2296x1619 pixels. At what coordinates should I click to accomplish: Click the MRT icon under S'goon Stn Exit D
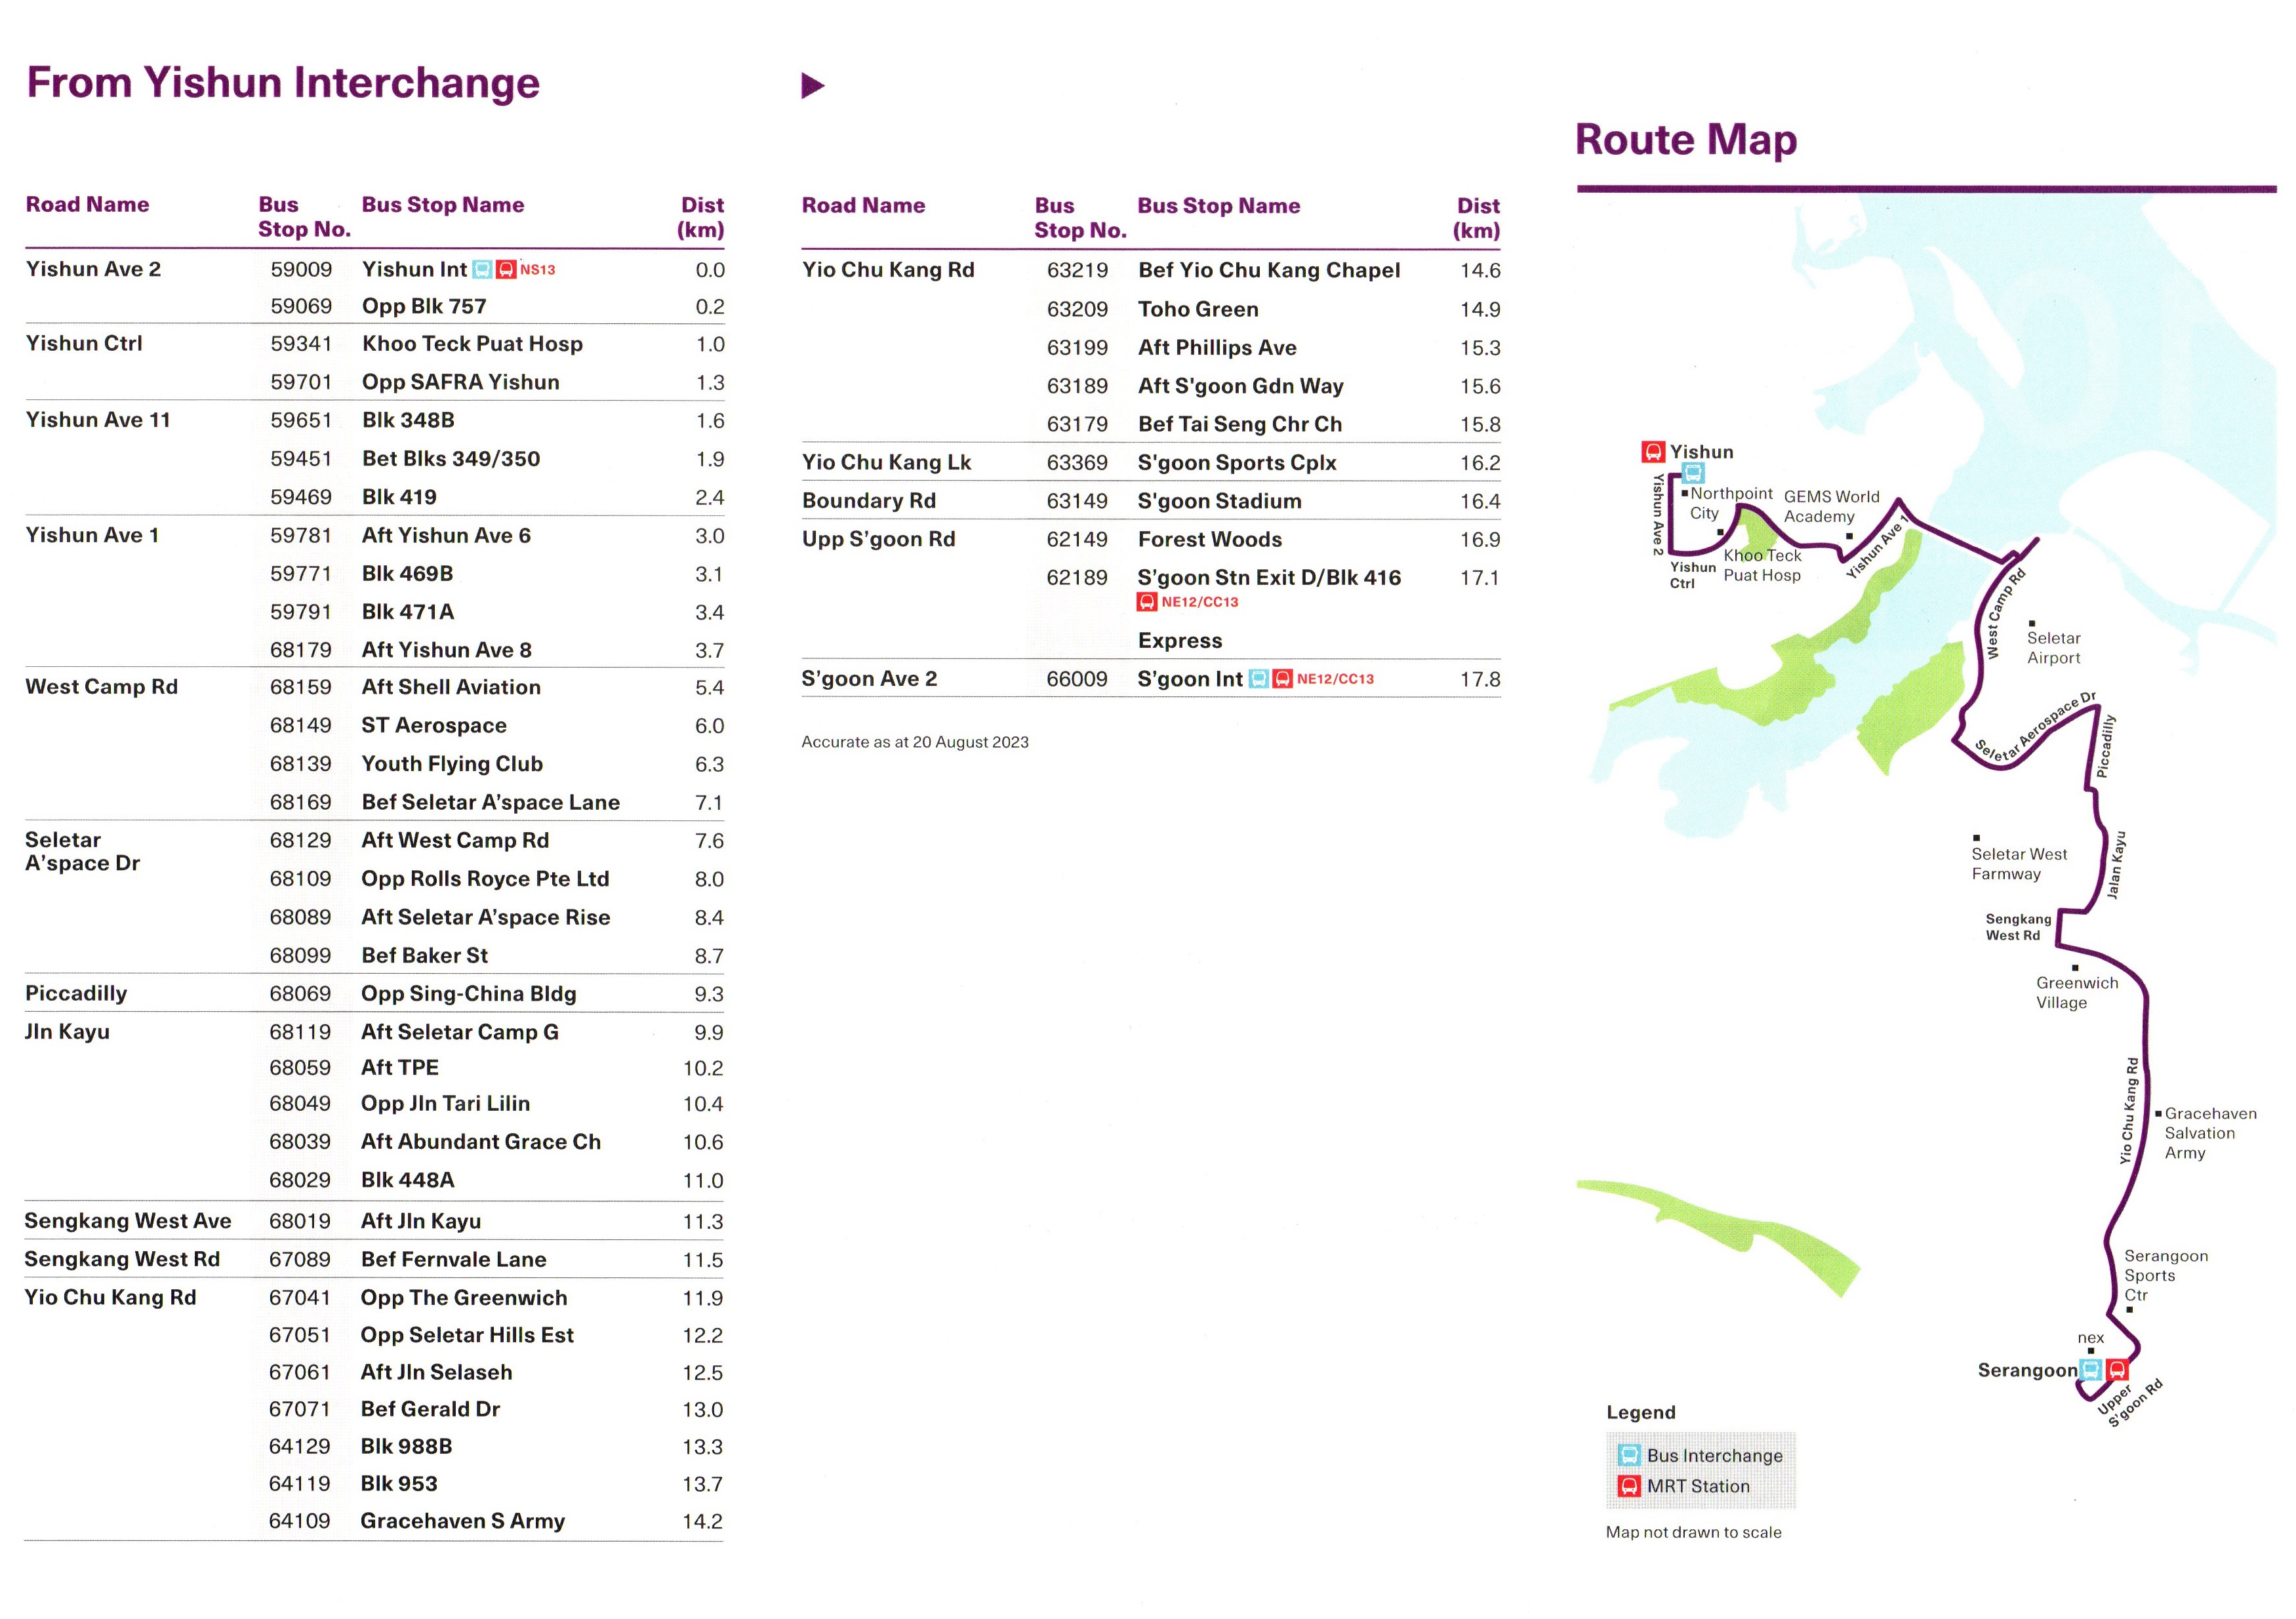[x=1147, y=602]
